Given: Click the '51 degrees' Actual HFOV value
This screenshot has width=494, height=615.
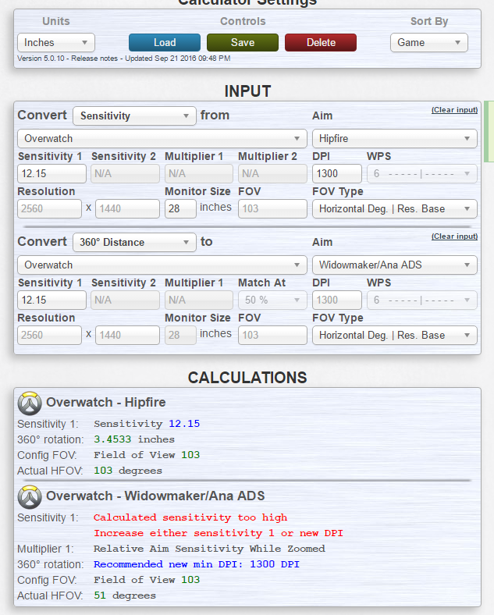Looking at the screenshot, I should pos(125,595).
